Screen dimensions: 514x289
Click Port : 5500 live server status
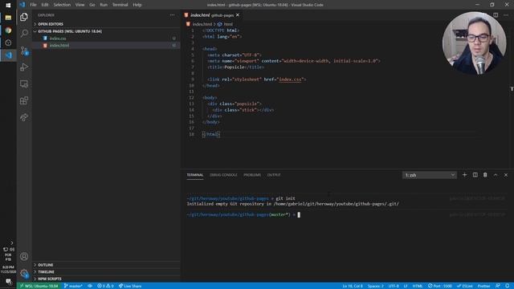[440, 286]
